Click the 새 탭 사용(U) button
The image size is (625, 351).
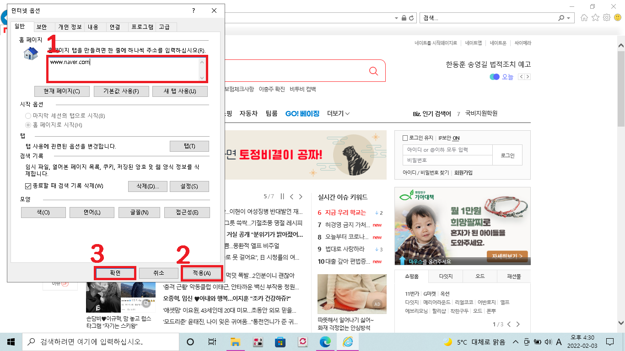[180, 91]
